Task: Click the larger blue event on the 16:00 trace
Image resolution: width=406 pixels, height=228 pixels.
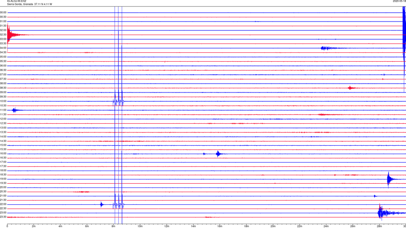Action: pyautogui.click(x=219, y=154)
